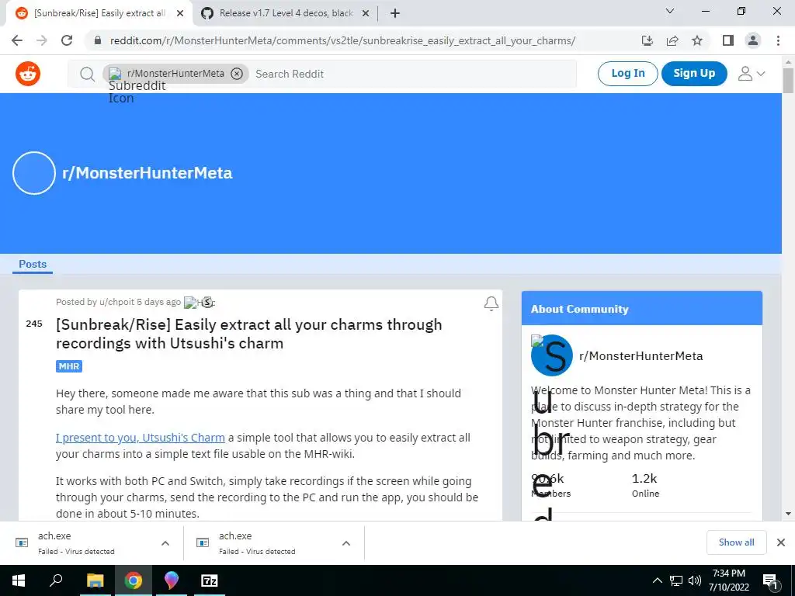Screen dimensions: 795x596
Task: Switch to the GitHub Release v1.7 tab
Action: [286, 13]
